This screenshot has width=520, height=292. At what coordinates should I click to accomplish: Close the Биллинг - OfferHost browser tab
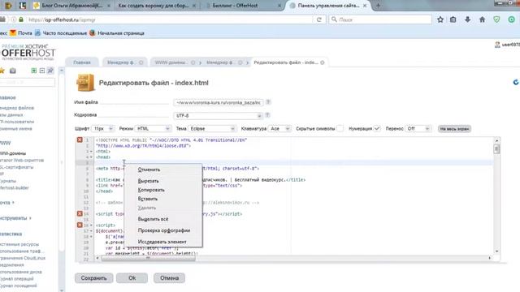tap(279, 6)
